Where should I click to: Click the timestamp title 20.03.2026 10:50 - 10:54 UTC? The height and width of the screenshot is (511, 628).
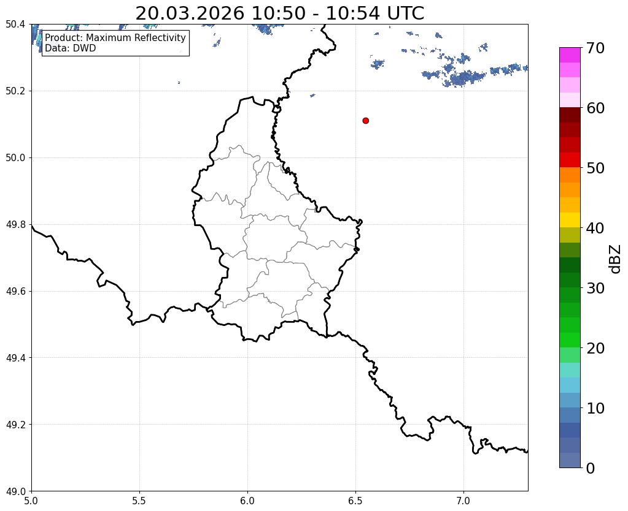(x=279, y=13)
